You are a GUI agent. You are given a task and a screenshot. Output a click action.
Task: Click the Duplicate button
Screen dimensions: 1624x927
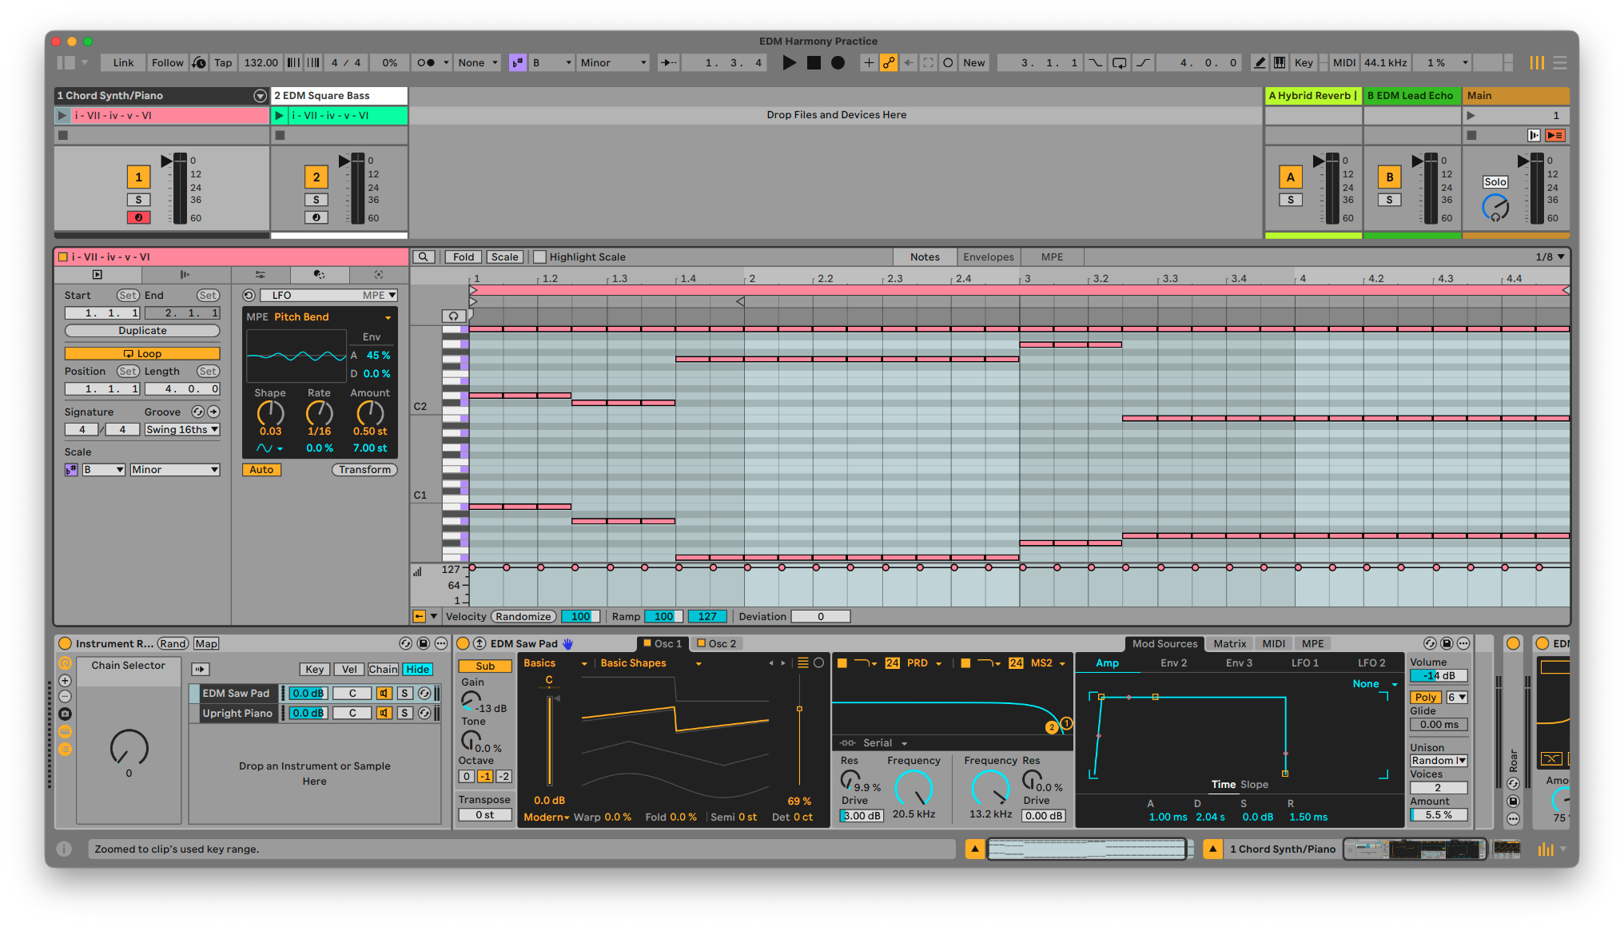coord(142,330)
